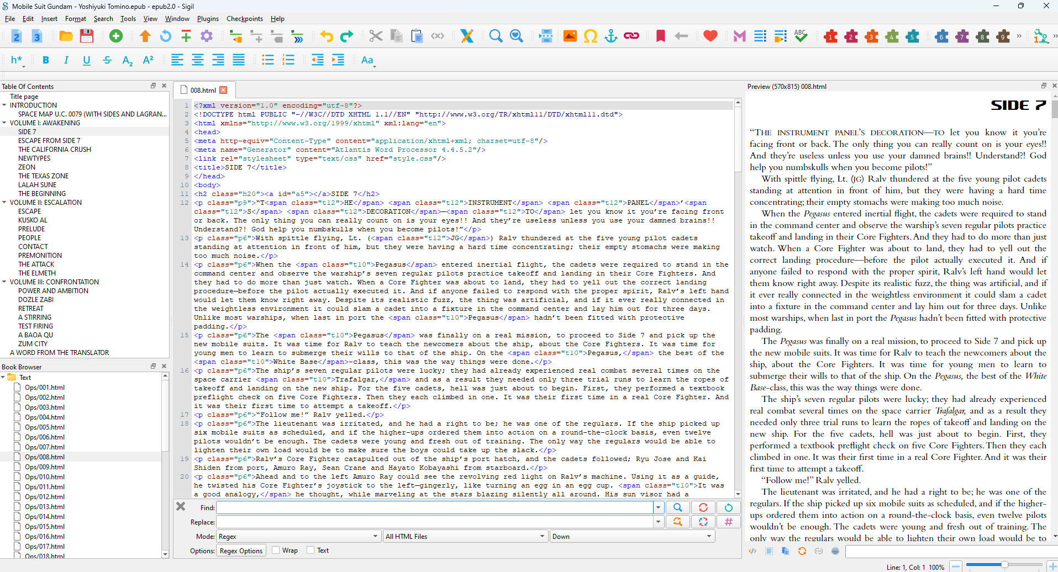
Task: Select the 008.html editor tab
Action: (203, 90)
